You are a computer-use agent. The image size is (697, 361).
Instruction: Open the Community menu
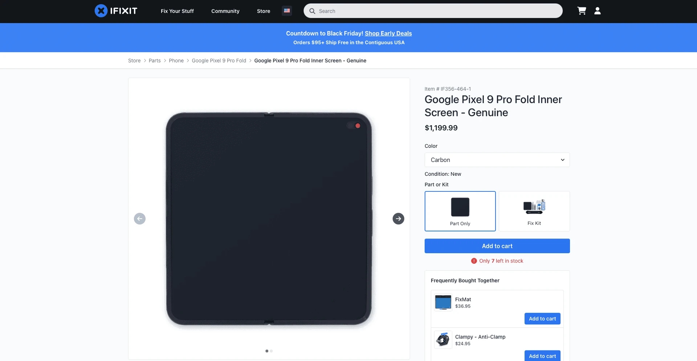coord(225,11)
